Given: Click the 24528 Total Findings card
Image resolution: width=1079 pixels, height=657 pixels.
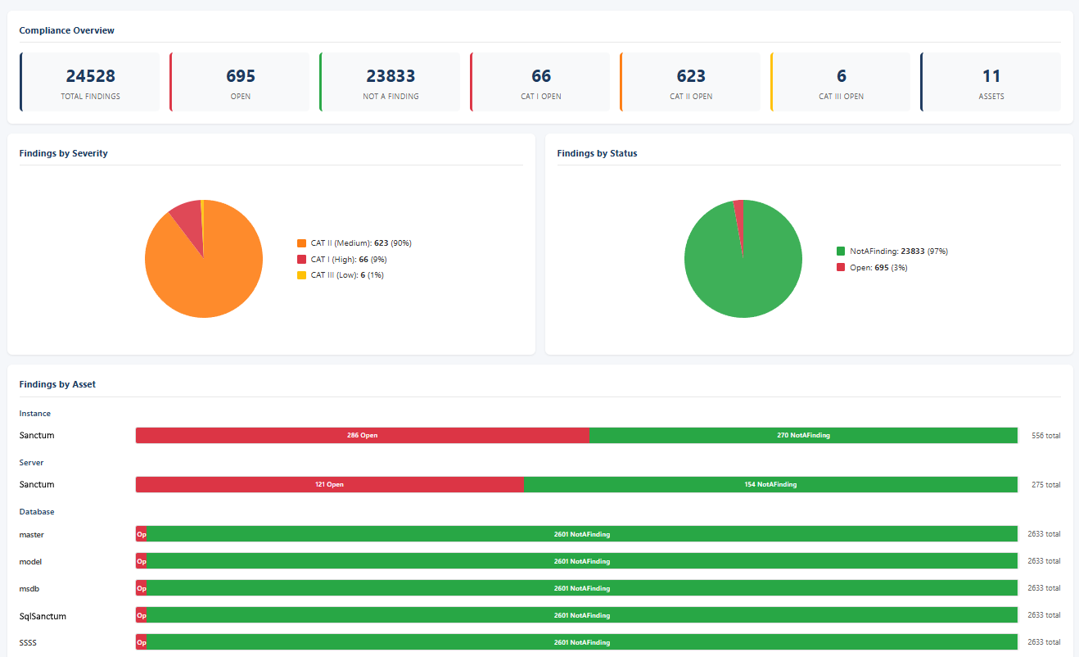Looking at the screenshot, I should click(x=90, y=82).
